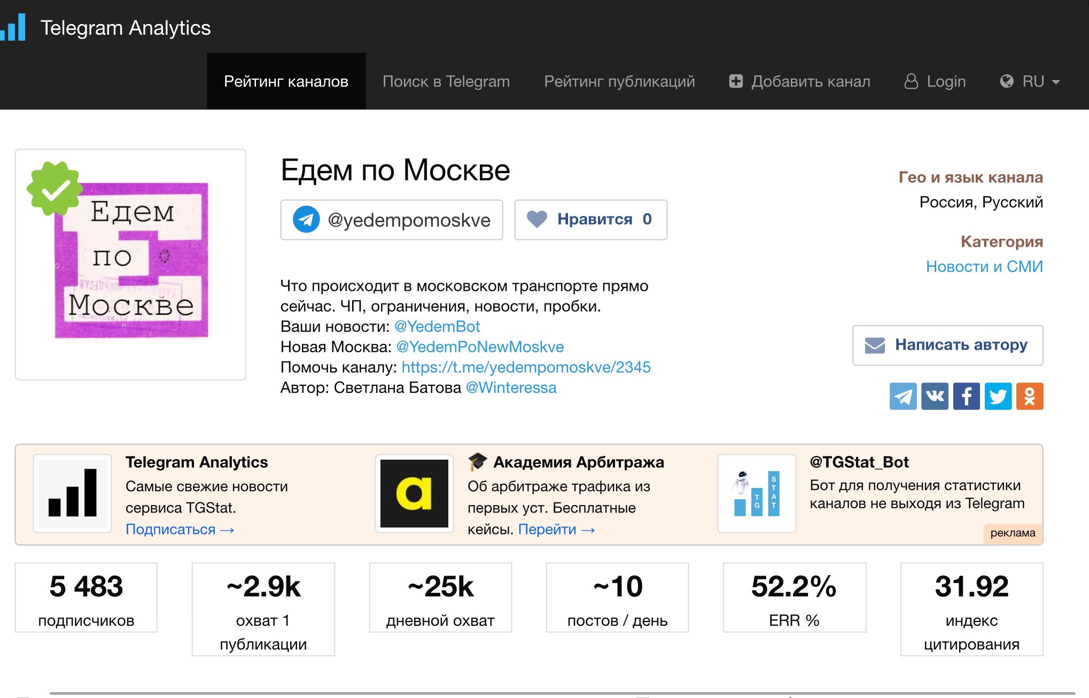1089x698 pixels.
Task: Click the heart icon in Нравится
Action: pos(537,219)
